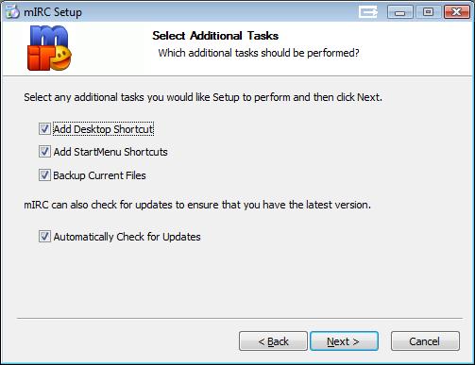Cancel the mIRC installation
Viewport: 475px width, 365px height.
coord(425,341)
